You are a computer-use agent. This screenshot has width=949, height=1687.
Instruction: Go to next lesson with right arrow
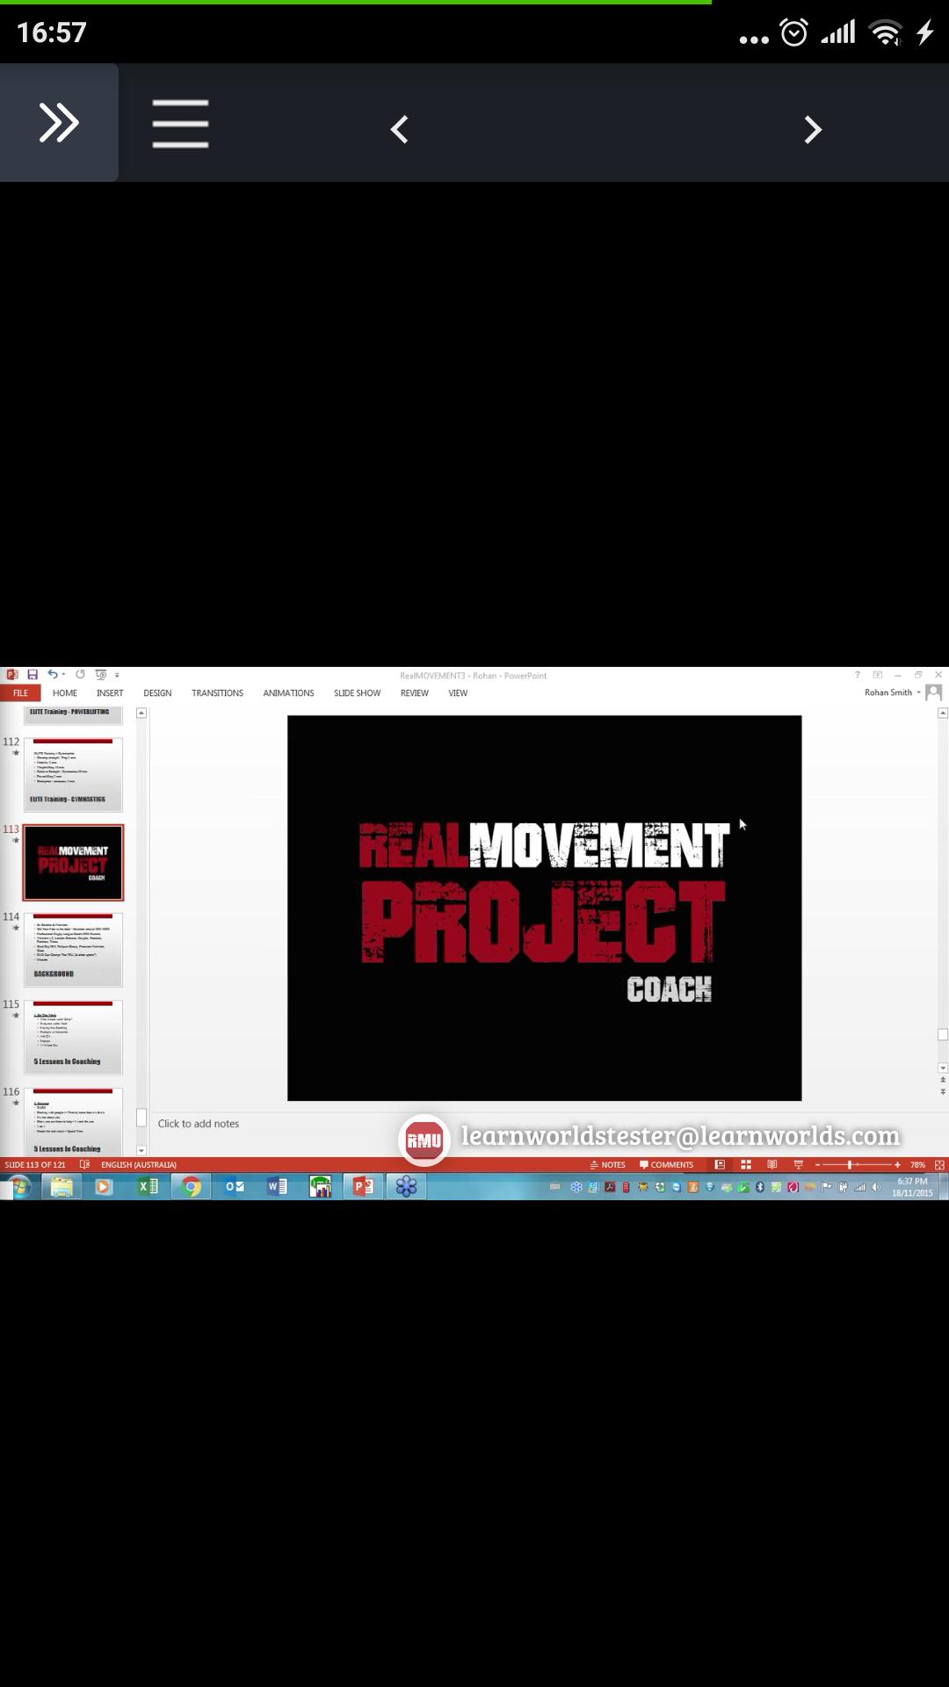tap(813, 130)
